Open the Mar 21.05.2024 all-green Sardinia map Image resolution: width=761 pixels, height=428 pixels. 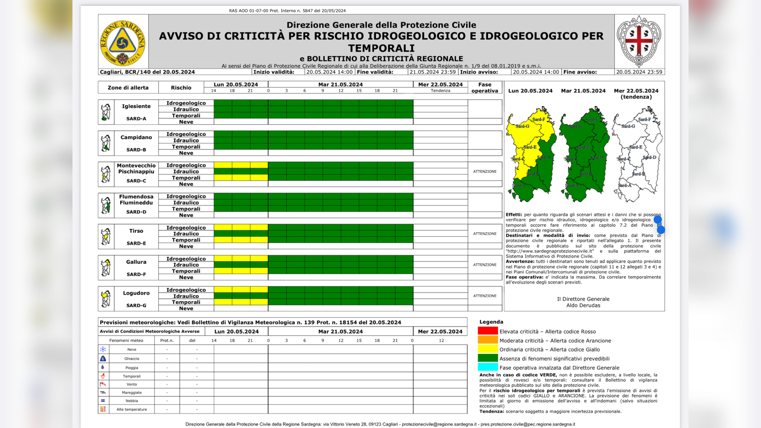point(584,154)
